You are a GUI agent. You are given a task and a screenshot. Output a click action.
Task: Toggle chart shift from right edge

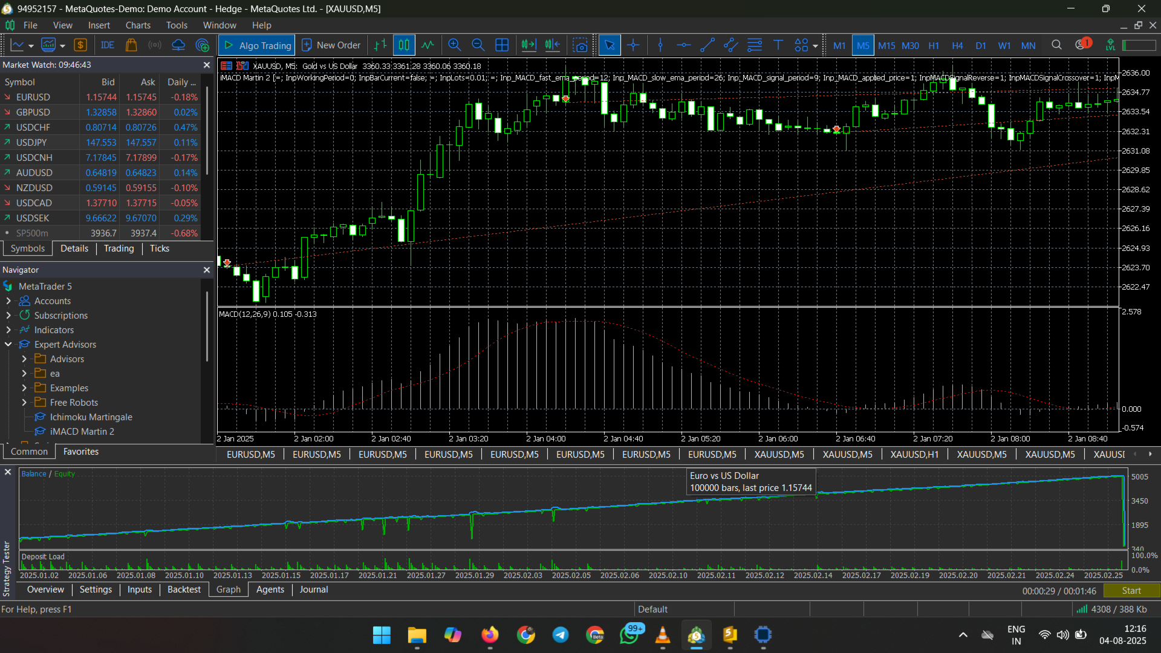[x=552, y=45]
